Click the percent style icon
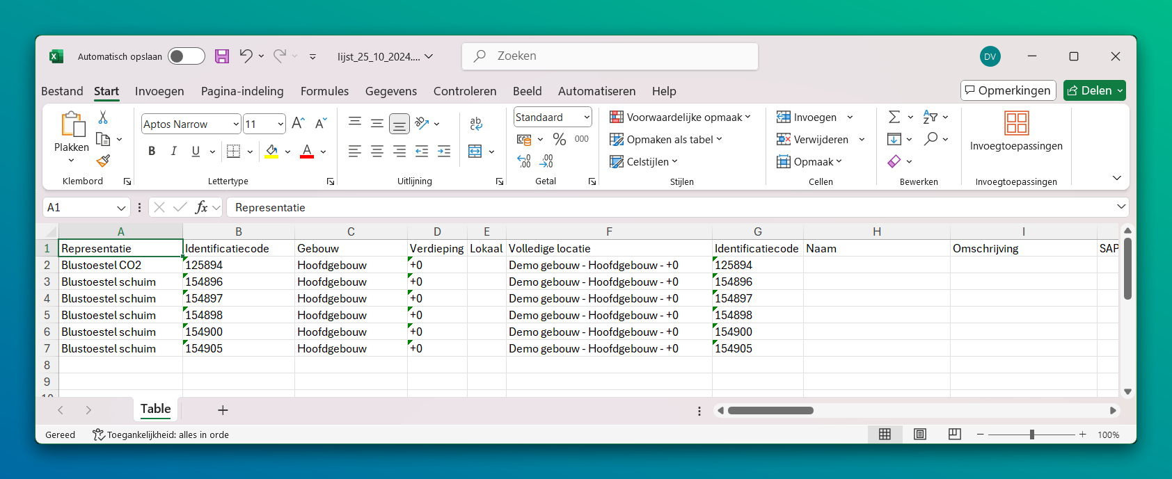 tap(559, 140)
